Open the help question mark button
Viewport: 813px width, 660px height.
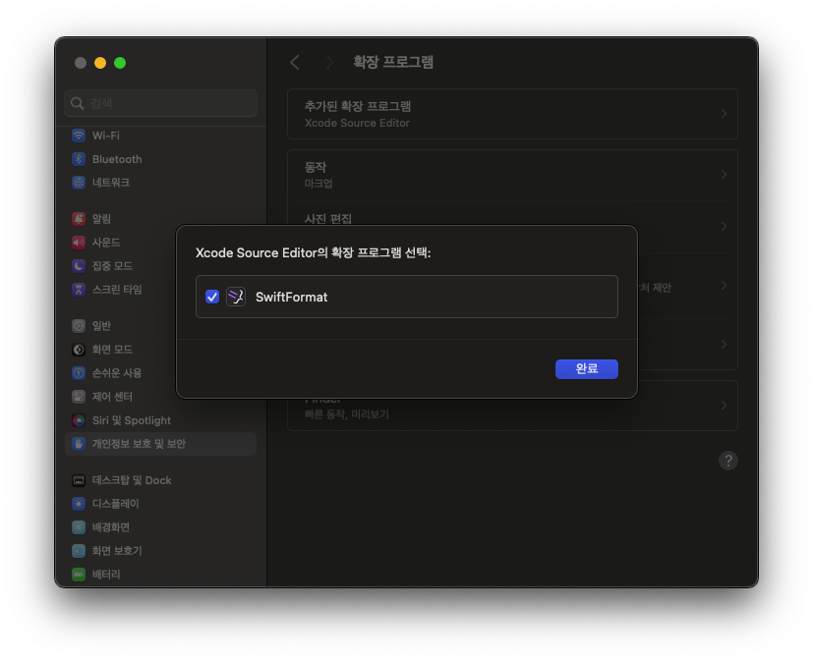[x=728, y=461]
